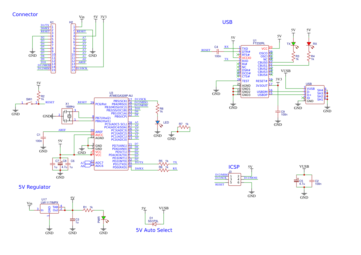Click the ATMEGA328P-AU part label
The height and width of the screenshot is (255, 361).
[121, 96]
